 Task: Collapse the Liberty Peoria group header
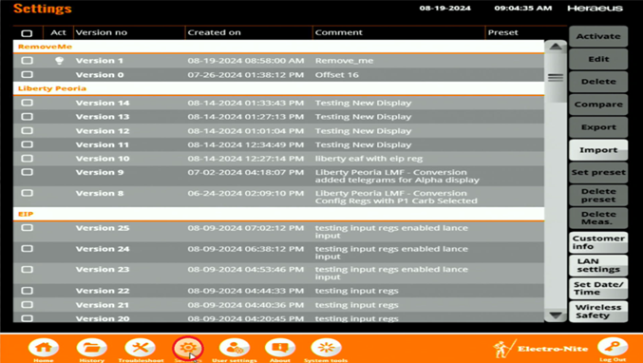pos(279,88)
